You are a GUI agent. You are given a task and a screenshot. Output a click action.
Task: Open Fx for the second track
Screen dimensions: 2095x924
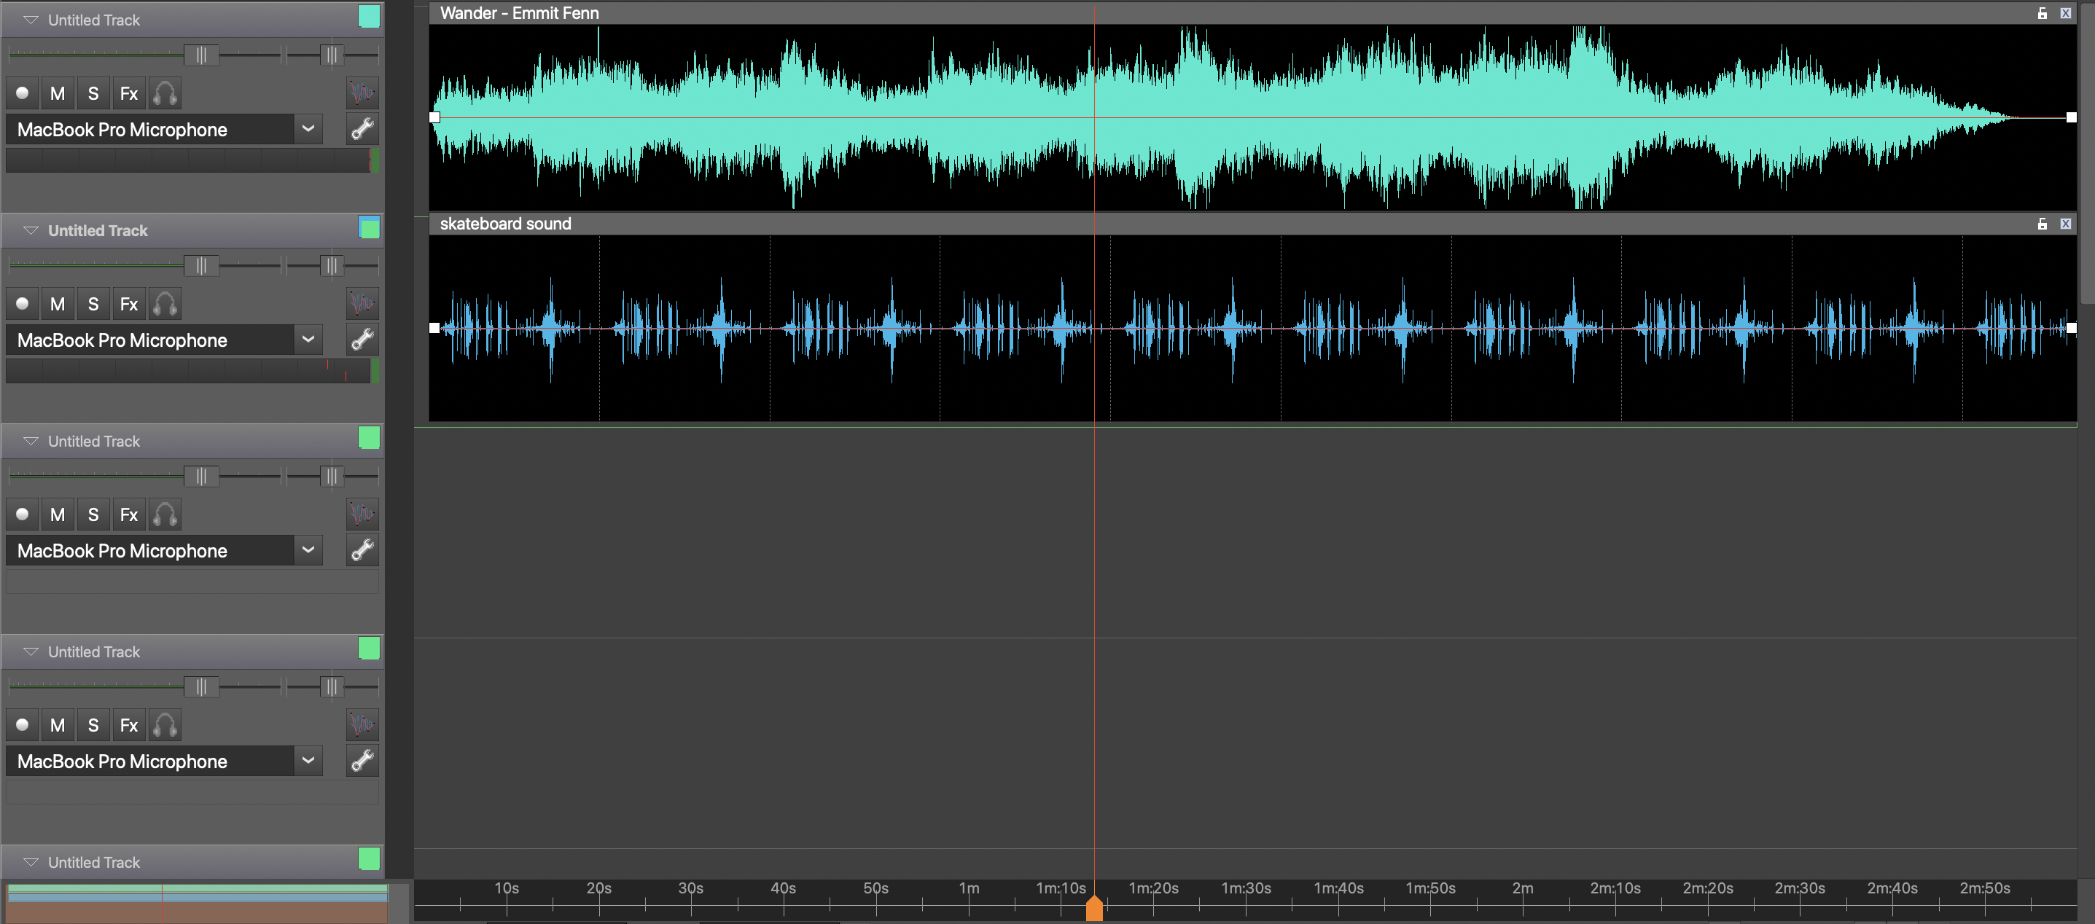(129, 304)
